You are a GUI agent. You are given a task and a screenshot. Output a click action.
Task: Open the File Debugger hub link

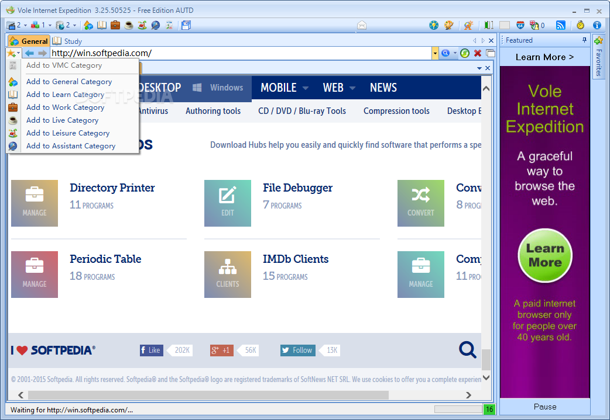(297, 188)
